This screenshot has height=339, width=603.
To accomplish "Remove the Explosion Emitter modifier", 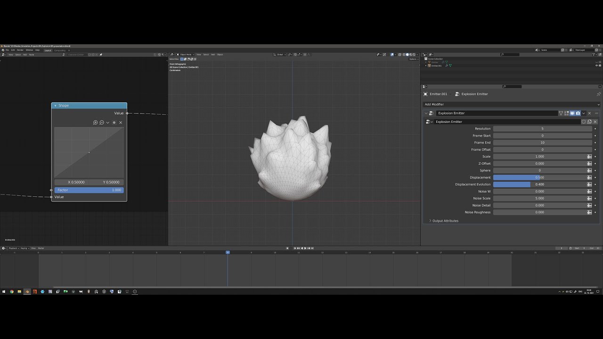I will (x=589, y=113).
